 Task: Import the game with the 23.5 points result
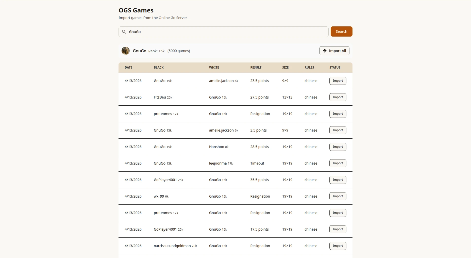pyautogui.click(x=338, y=81)
